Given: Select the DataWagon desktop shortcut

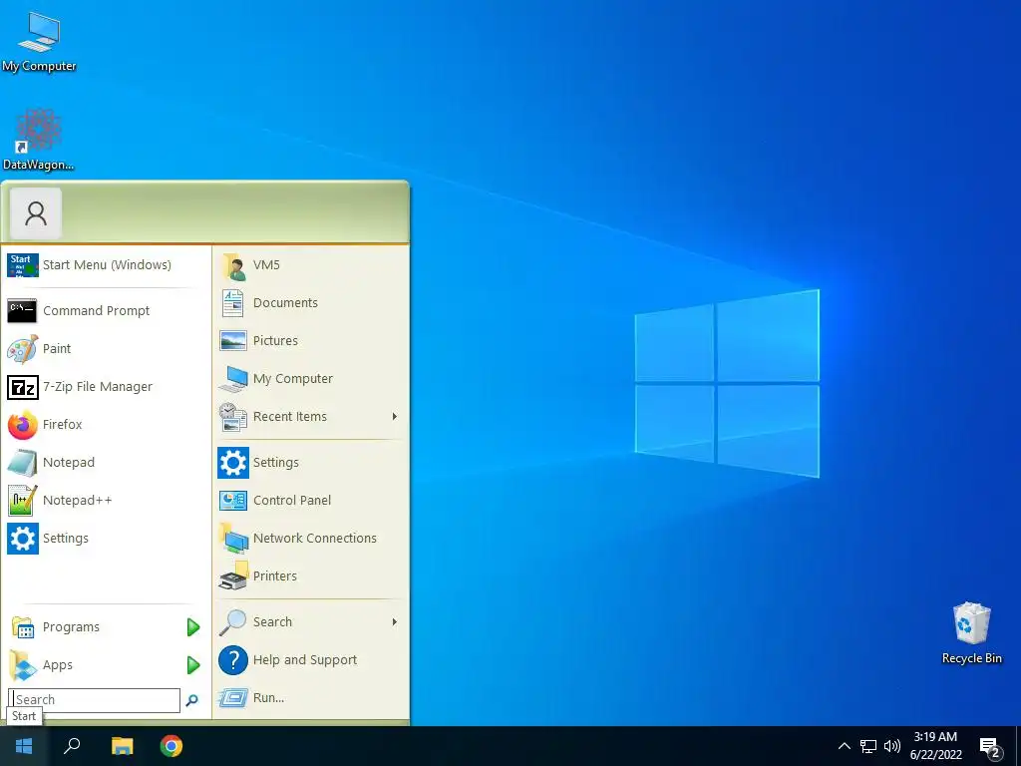Looking at the screenshot, I should click(x=38, y=140).
